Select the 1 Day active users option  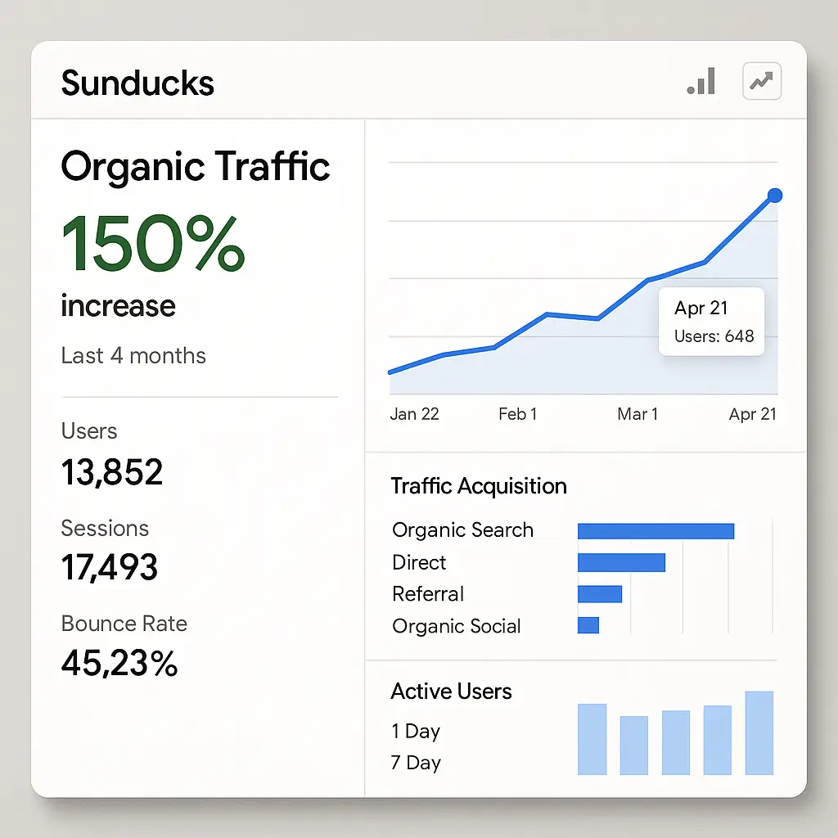tap(416, 731)
